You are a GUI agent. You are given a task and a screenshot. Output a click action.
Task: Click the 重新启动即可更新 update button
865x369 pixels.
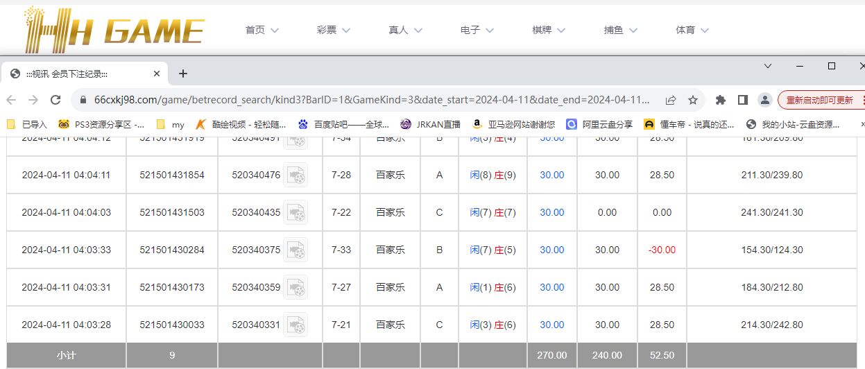tap(820, 100)
